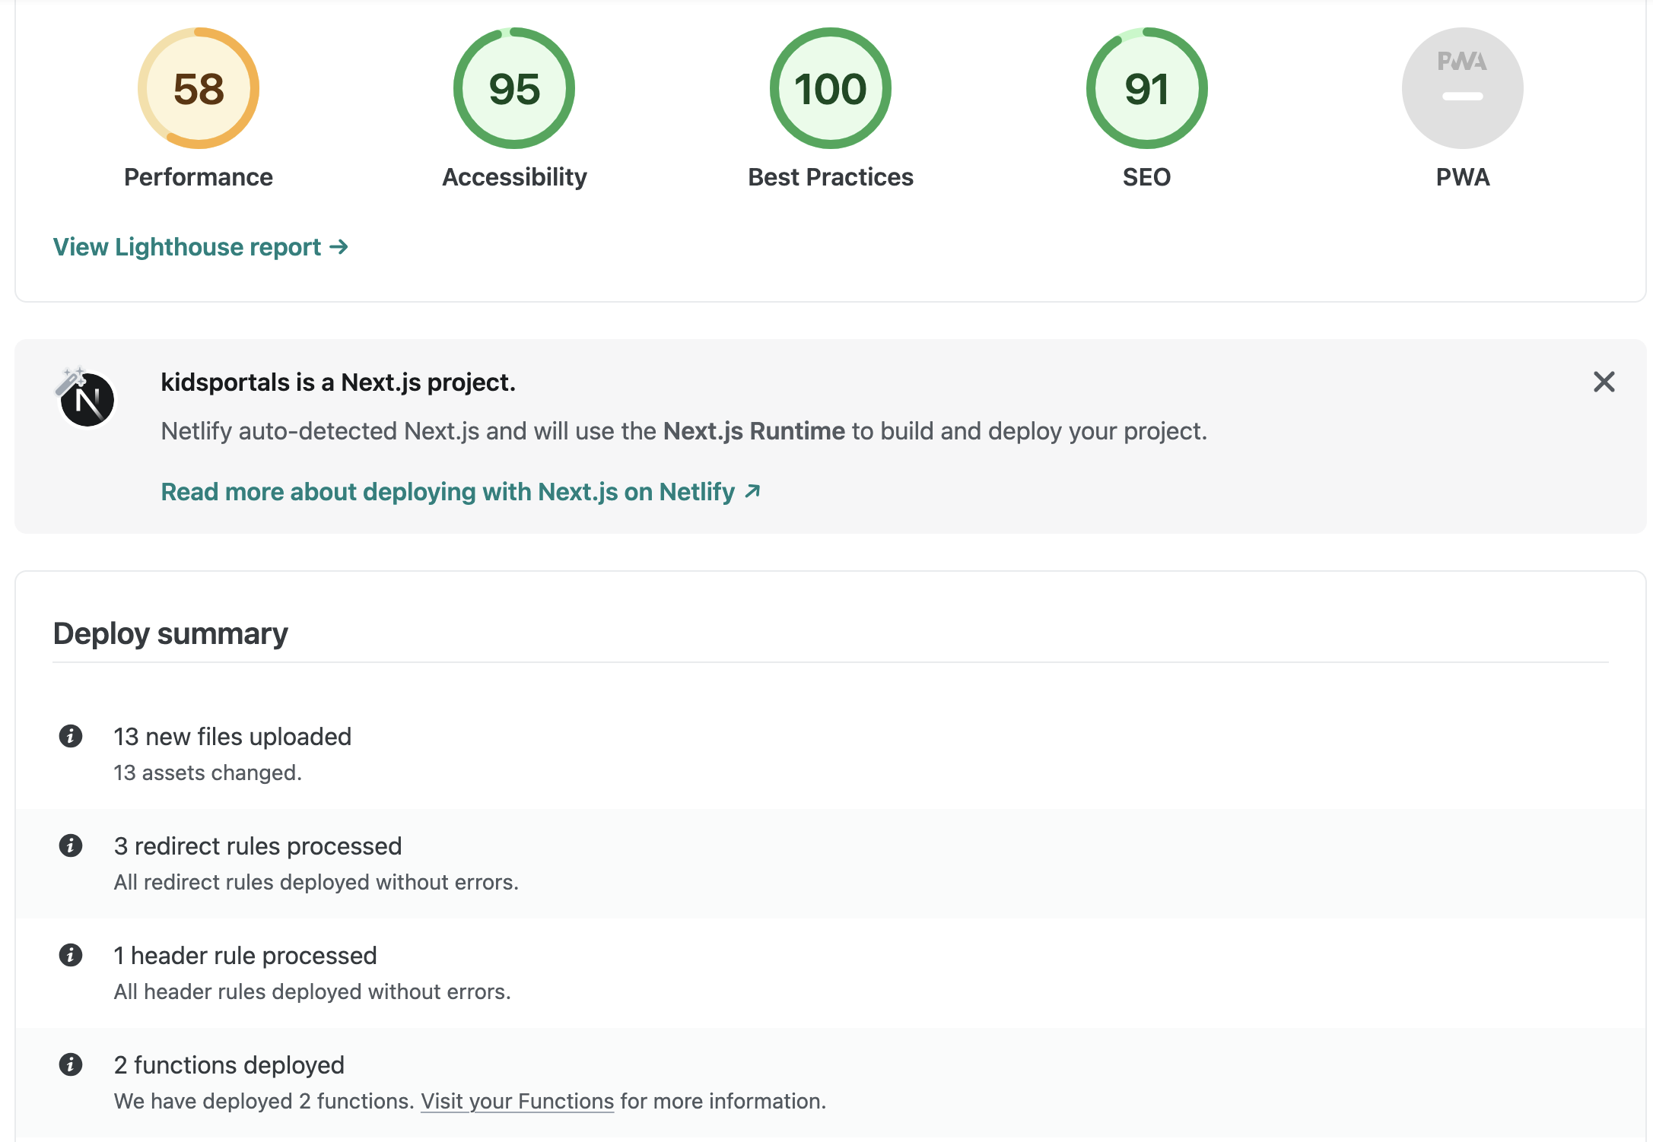This screenshot has width=1653, height=1142.
Task: Click info icon beside new files uploaded
Action: tap(71, 736)
